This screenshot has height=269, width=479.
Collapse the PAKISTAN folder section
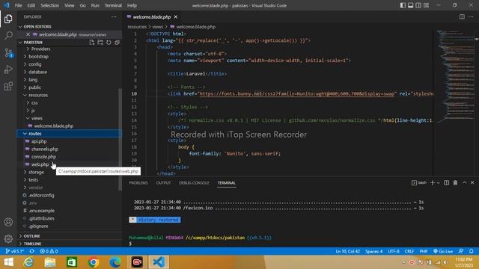click(33, 43)
